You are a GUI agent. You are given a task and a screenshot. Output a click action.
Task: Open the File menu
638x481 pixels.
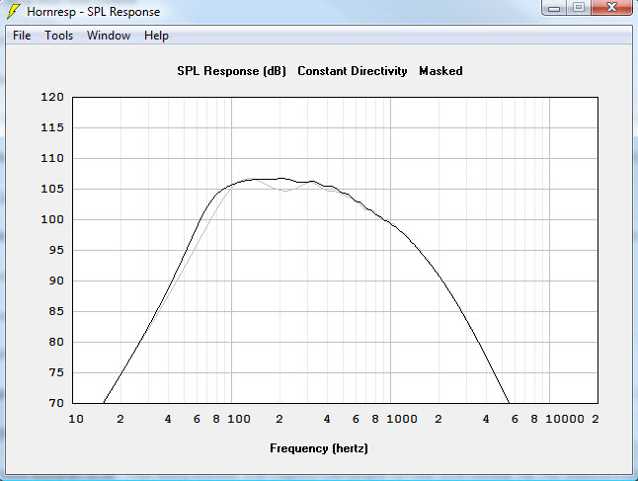pos(22,36)
